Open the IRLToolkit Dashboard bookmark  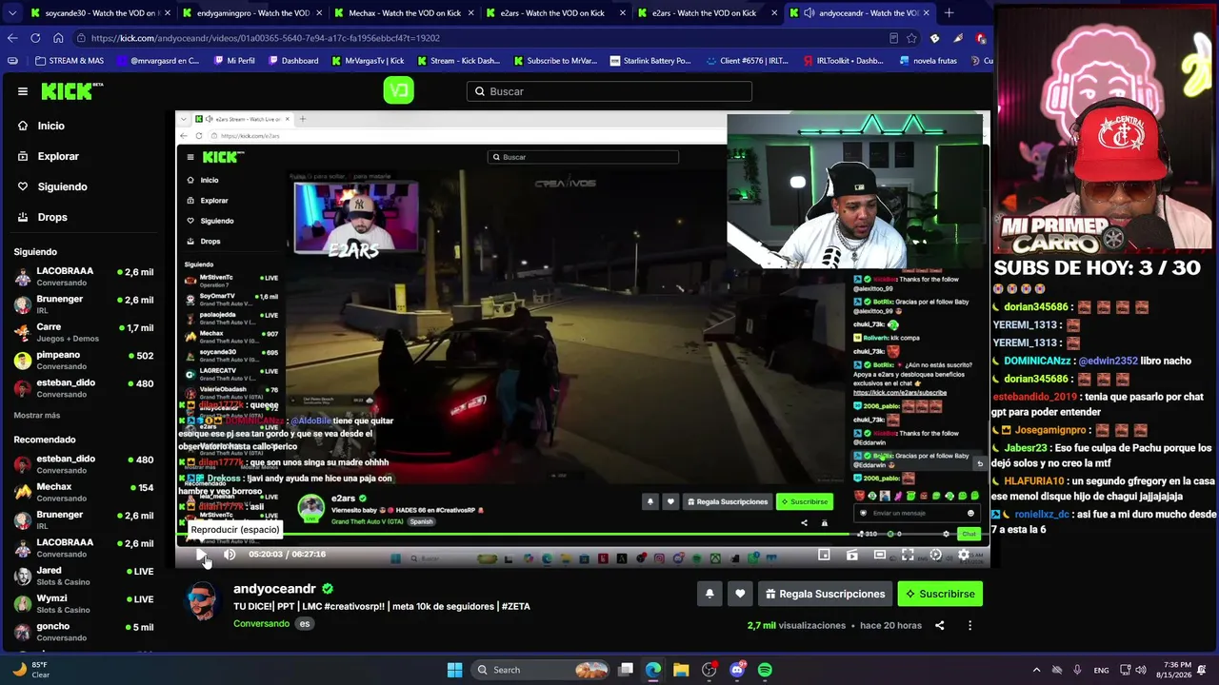(x=842, y=61)
